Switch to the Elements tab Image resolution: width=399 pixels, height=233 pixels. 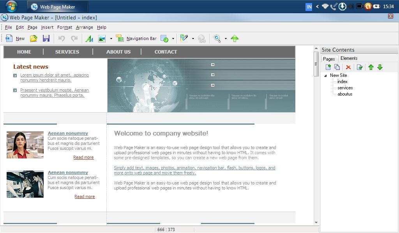[x=349, y=58]
